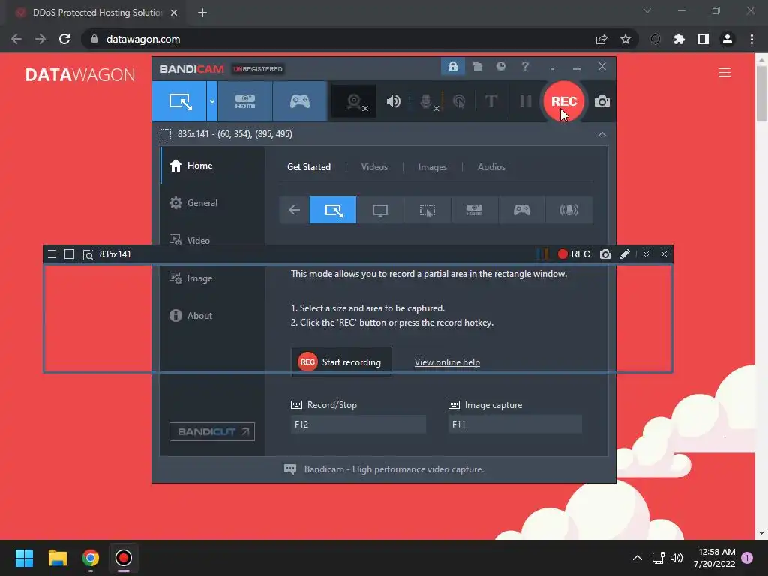Toggle the microphone icon in Bandicam
The image size is (768, 576).
427,101
